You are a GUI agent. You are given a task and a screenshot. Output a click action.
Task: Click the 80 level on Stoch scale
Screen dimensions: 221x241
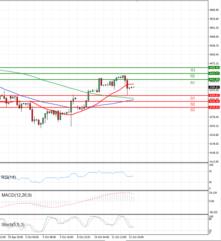click(210, 219)
